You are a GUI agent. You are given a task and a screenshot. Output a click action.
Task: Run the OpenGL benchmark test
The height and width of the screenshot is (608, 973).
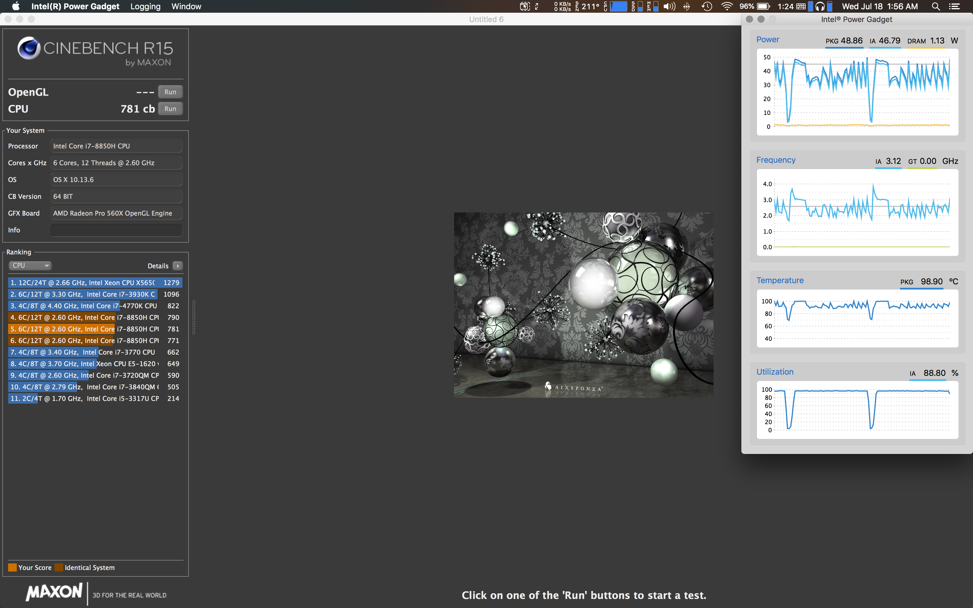coord(170,92)
